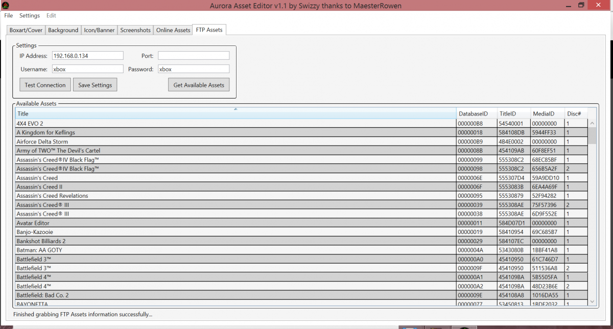Select Army of TWO The Devil's Cartel row
This screenshot has width=613, height=329.
coord(301,151)
